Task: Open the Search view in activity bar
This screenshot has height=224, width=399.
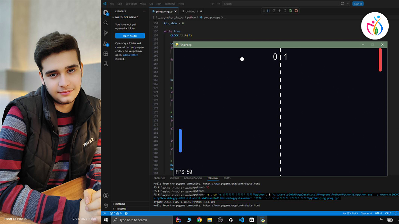Action: coord(106,23)
